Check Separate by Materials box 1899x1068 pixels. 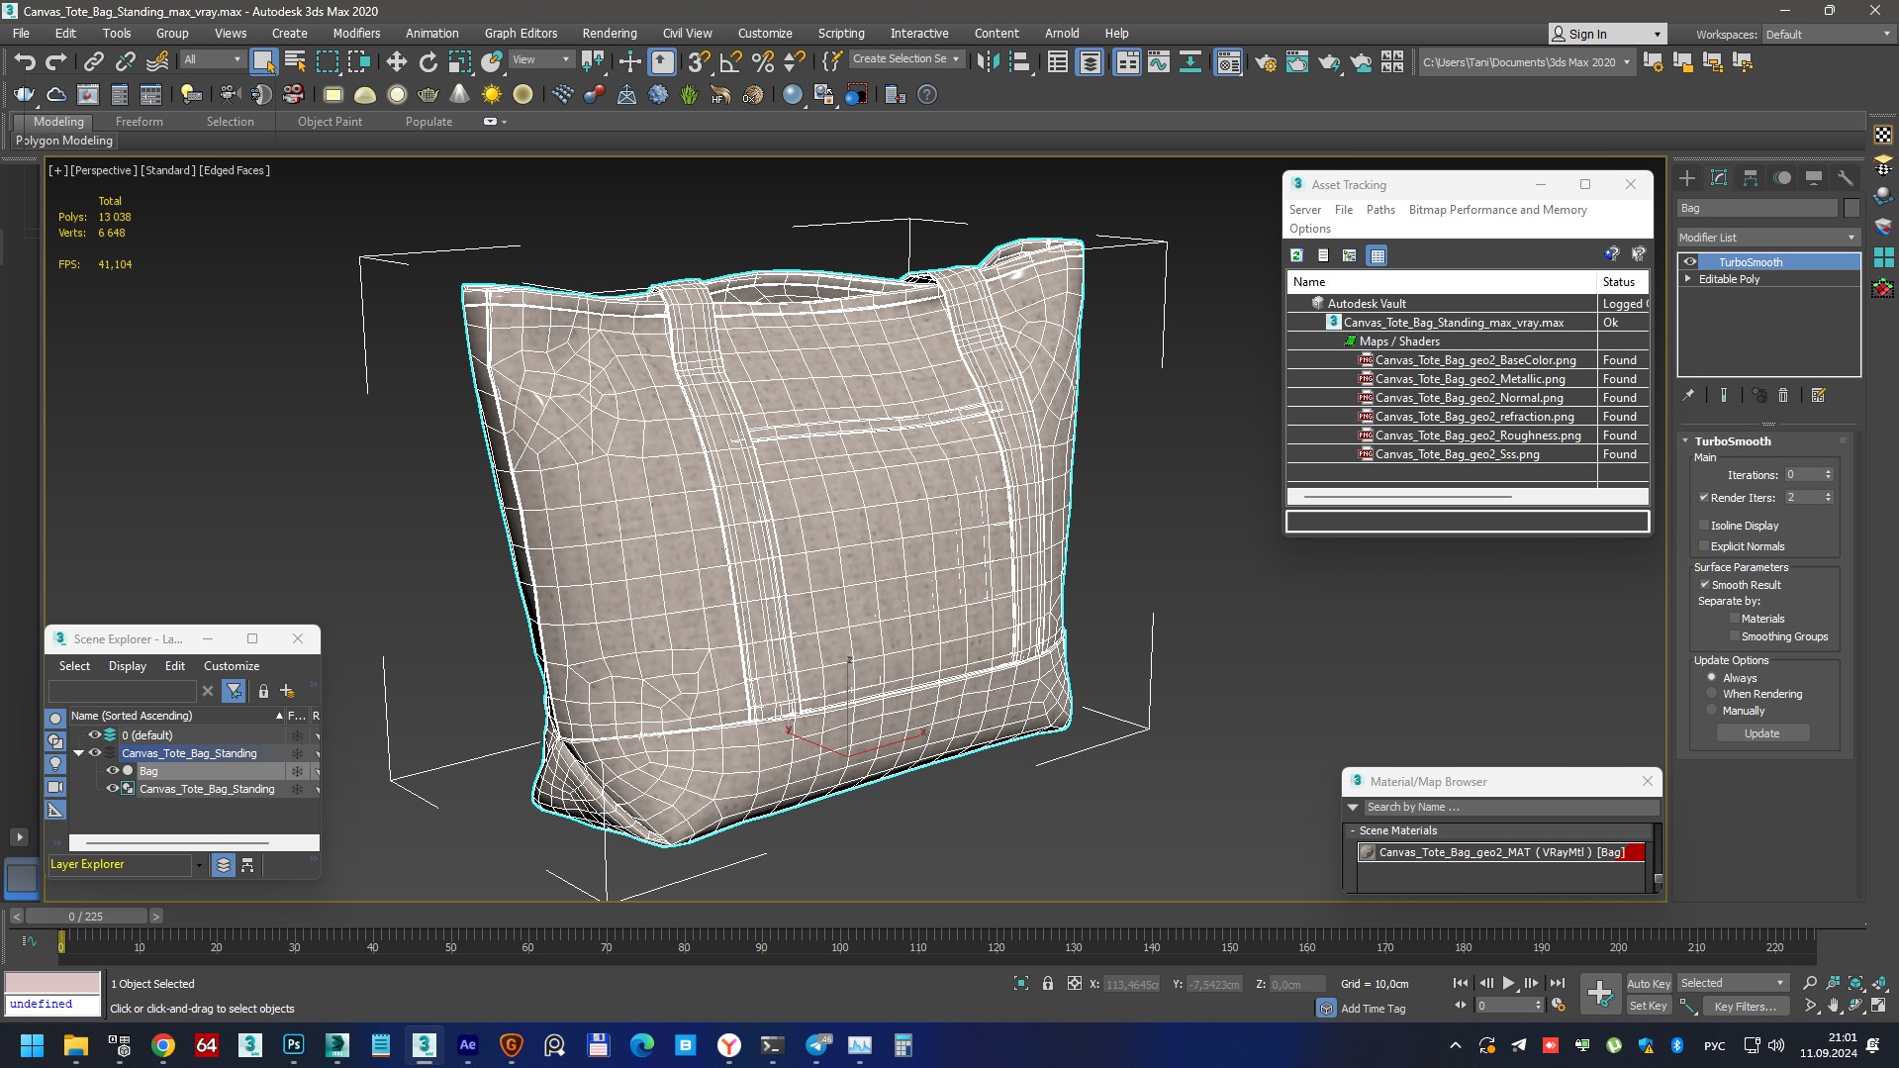click(1734, 619)
